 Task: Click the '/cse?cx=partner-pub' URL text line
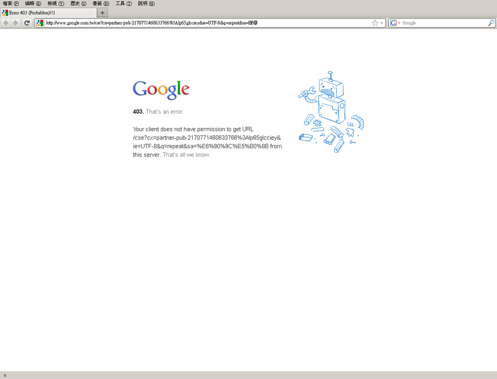coord(207,138)
